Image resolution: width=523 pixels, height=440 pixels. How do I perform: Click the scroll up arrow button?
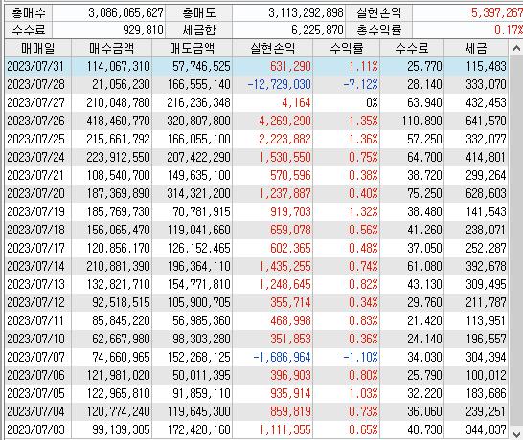pyautogui.click(x=516, y=49)
